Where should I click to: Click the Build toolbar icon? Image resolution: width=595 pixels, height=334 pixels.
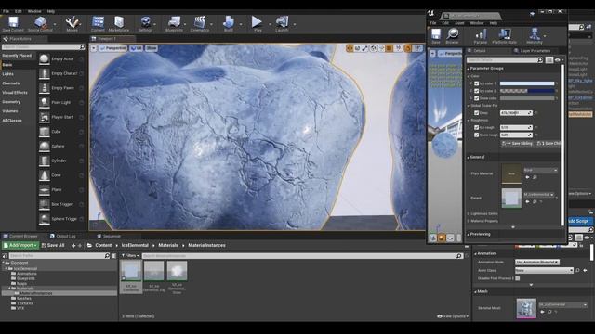(229, 23)
